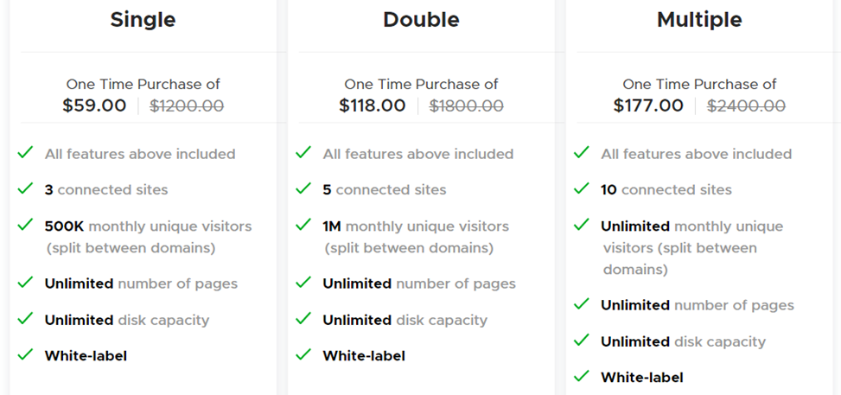Click checkmark beside Multiple plan's 10 connected sites
The width and height of the screenshot is (841, 395).
pyautogui.click(x=582, y=189)
